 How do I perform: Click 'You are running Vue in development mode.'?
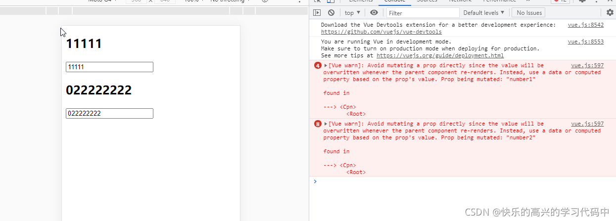[x=386, y=42]
